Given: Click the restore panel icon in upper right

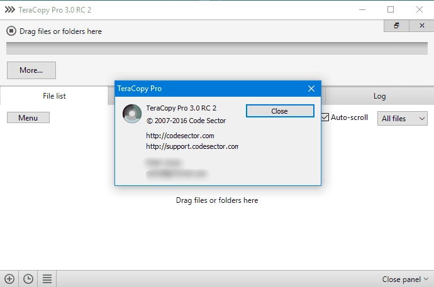Looking at the screenshot, I should click(x=396, y=26).
